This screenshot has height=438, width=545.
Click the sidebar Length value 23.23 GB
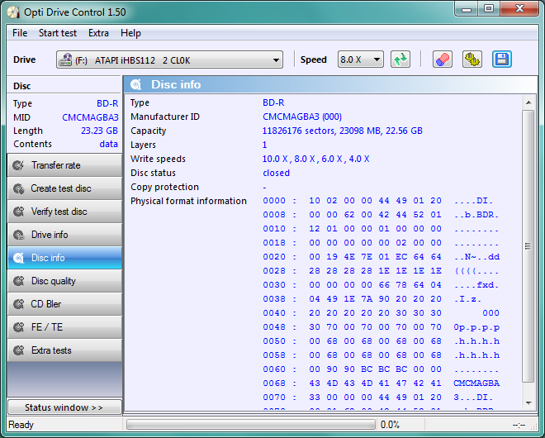[x=99, y=131]
